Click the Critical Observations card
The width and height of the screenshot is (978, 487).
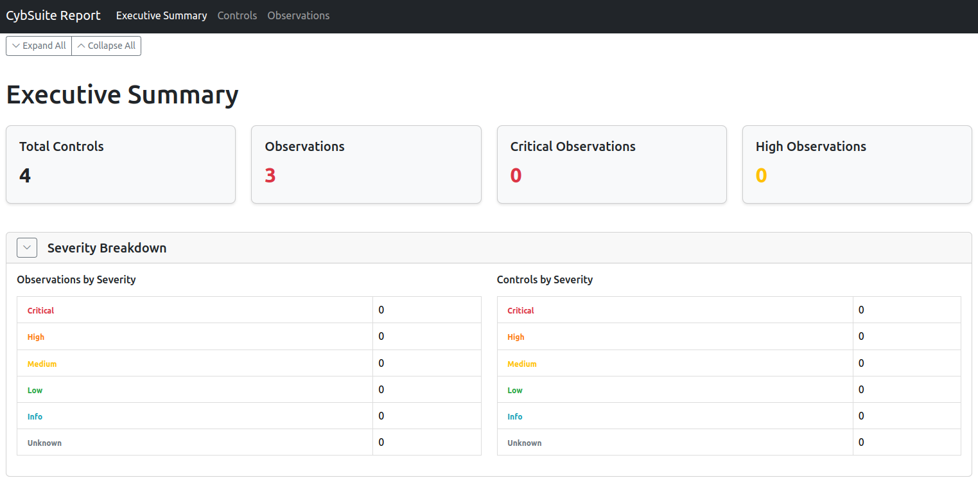(x=611, y=164)
